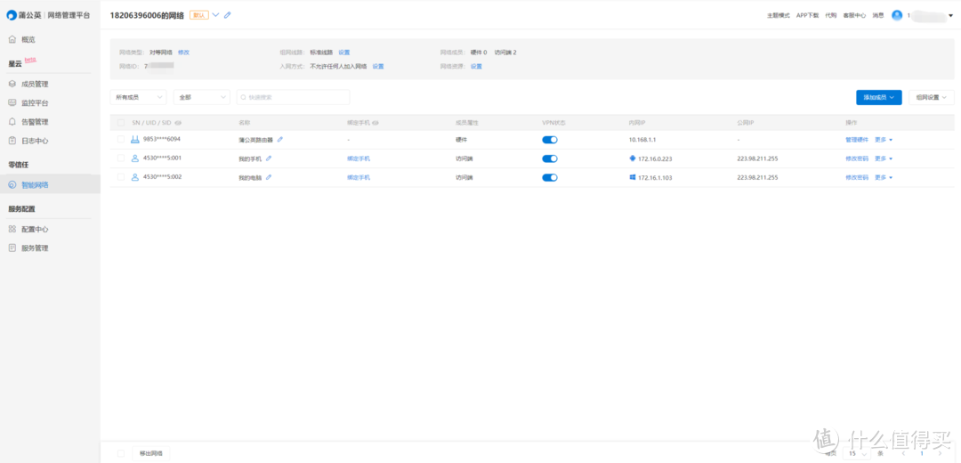Toggle VPN status for 蒲公英路由器
The image size is (961, 463).
pos(549,140)
